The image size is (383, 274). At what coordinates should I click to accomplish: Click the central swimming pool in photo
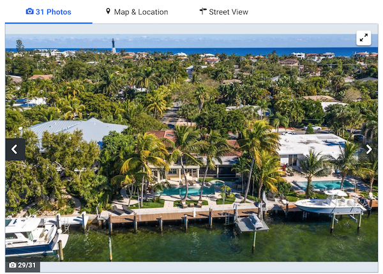click(187, 191)
